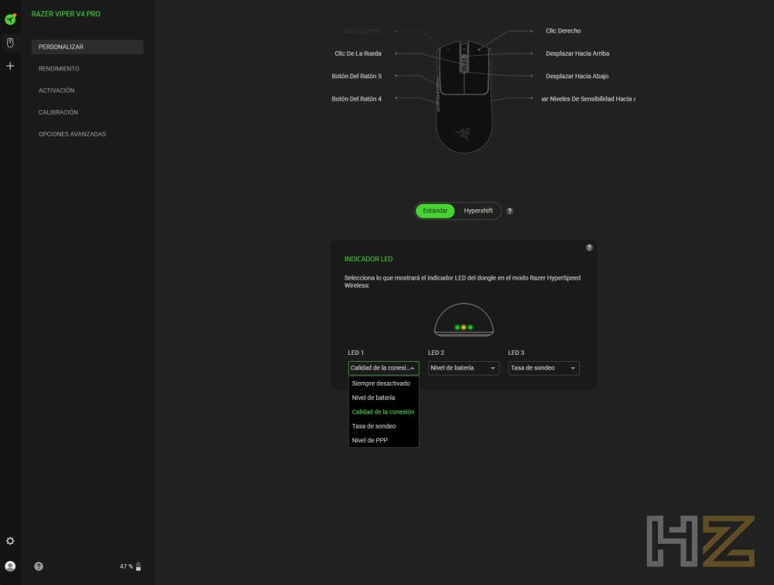Select the Clic Derecho button mapping
Viewport: 774px width, 585px height.
[563, 31]
